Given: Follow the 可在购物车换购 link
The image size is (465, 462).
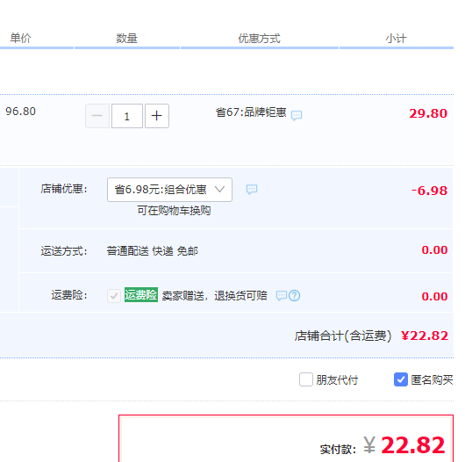Looking at the screenshot, I should 174,211.
